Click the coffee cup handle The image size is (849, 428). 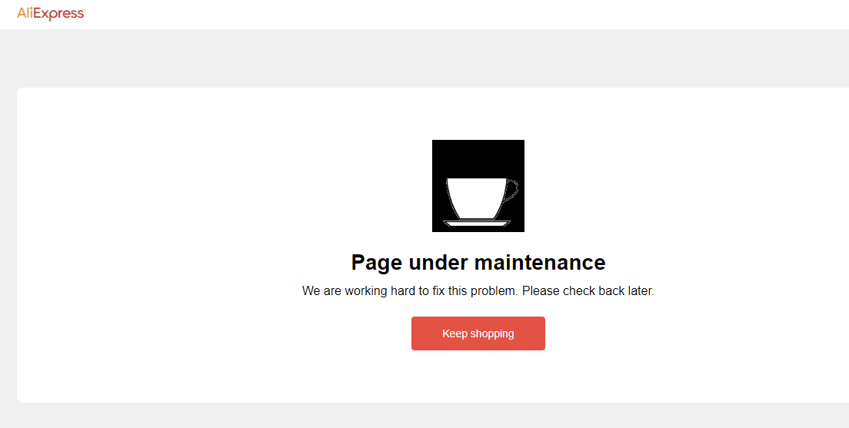click(x=511, y=190)
